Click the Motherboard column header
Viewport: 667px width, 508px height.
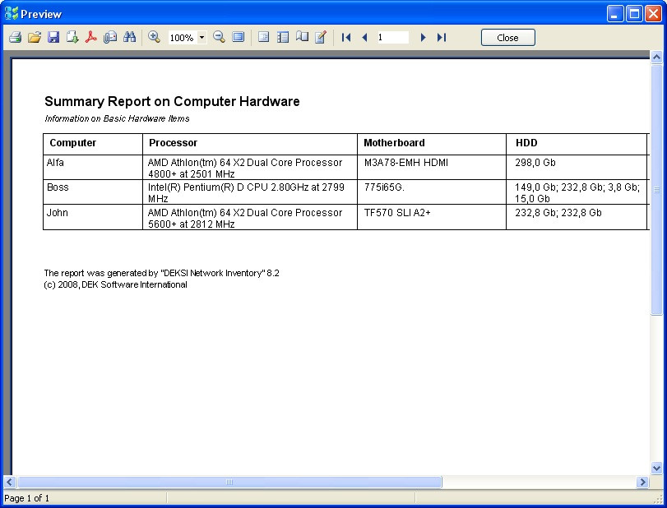(432, 144)
